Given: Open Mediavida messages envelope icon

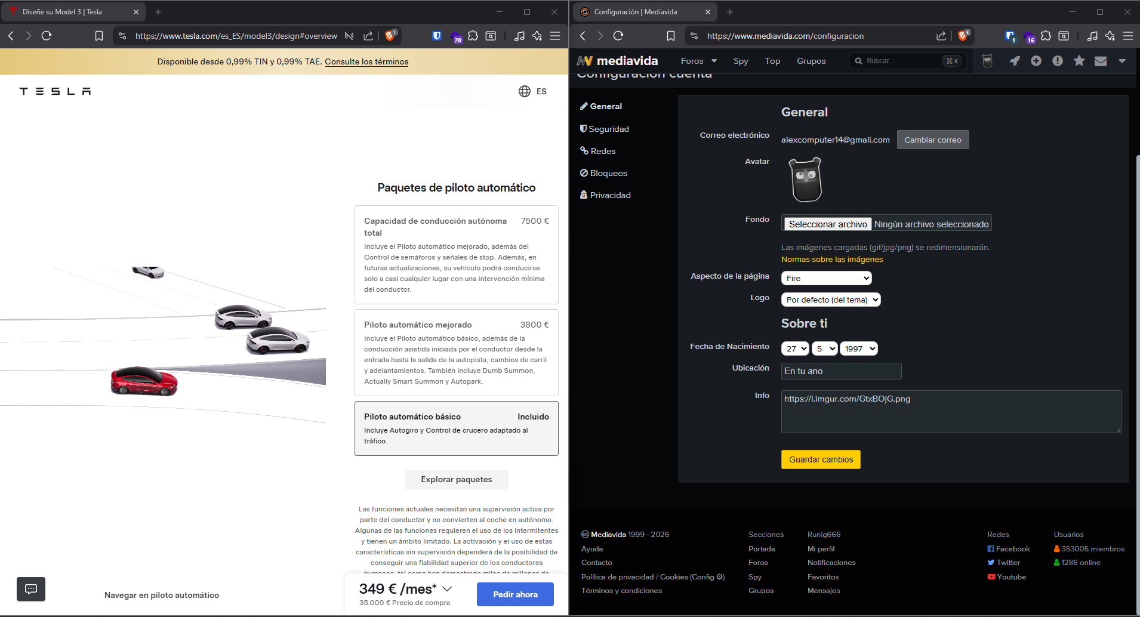Looking at the screenshot, I should point(1101,61).
